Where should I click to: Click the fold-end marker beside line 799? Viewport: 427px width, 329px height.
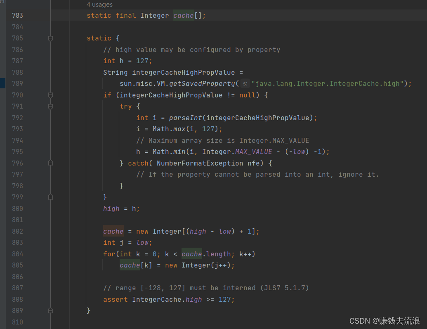[x=50, y=197]
